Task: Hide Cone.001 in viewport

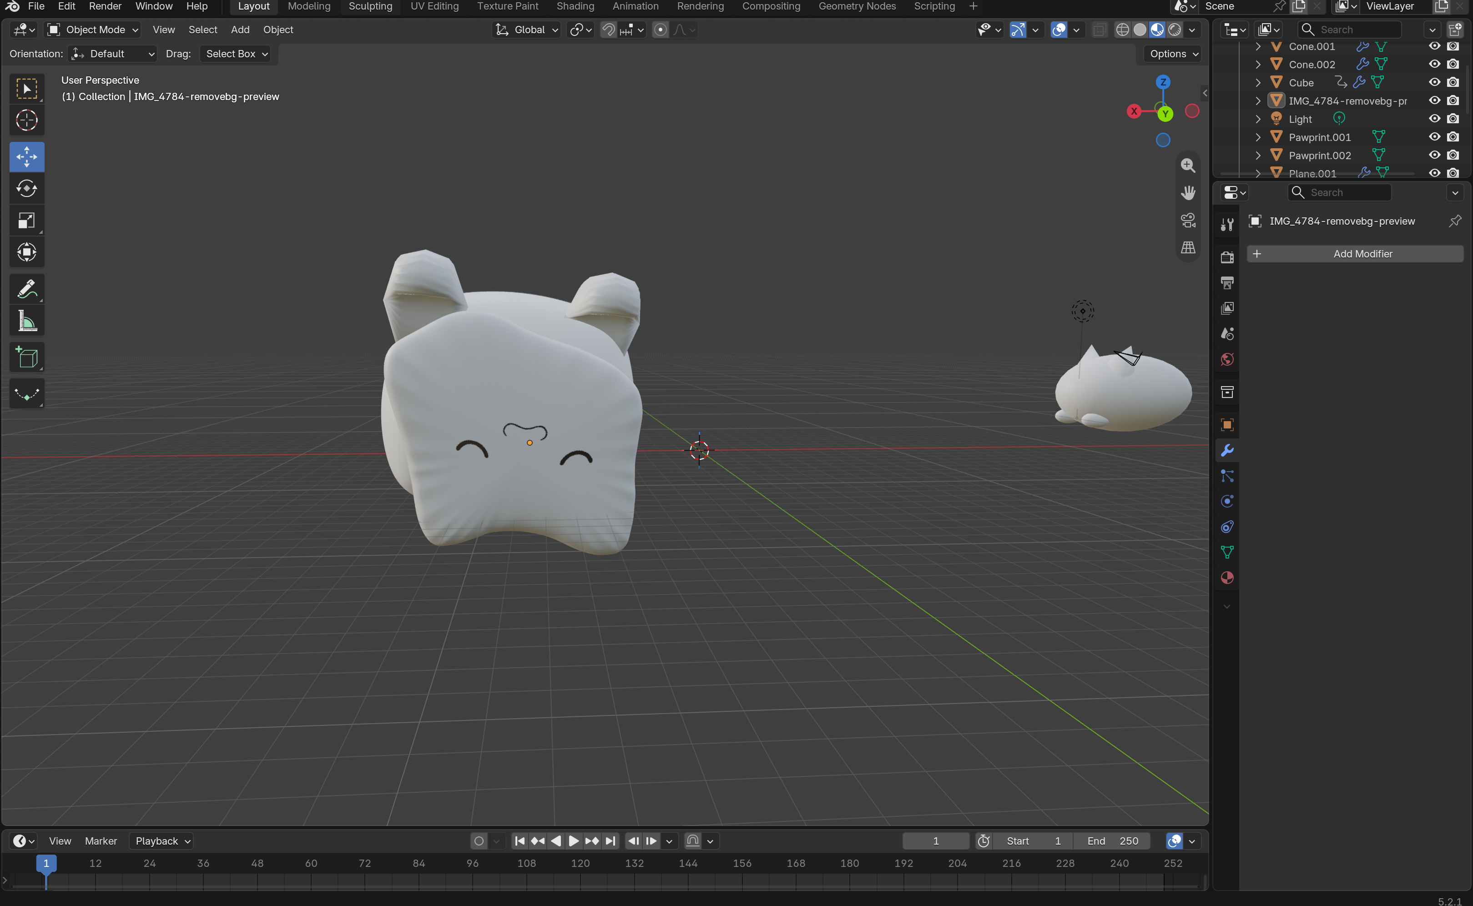Action: click(x=1434, y=46)
